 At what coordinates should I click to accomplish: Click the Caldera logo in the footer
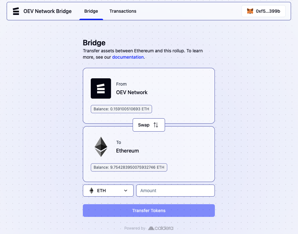click(161, 228)
